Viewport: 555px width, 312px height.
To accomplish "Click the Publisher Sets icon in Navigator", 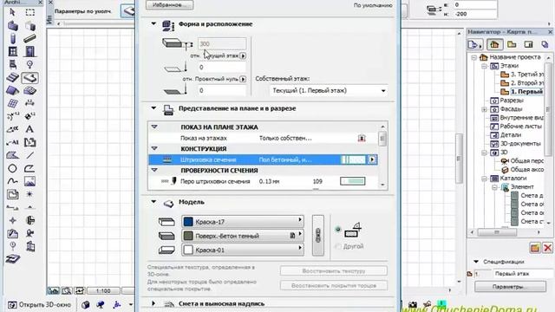I will point(545,44).
